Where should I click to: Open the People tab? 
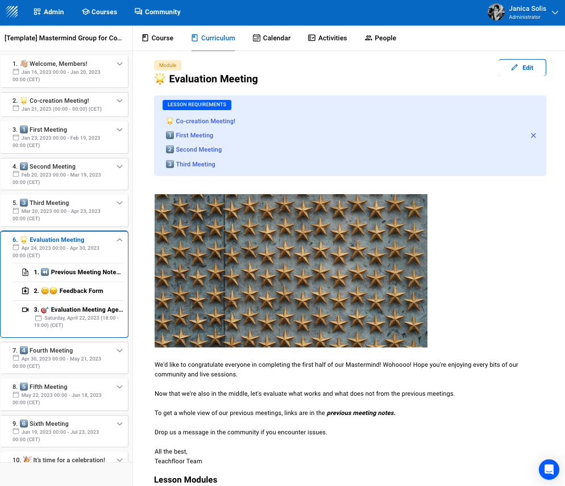(x=380, y=38)
